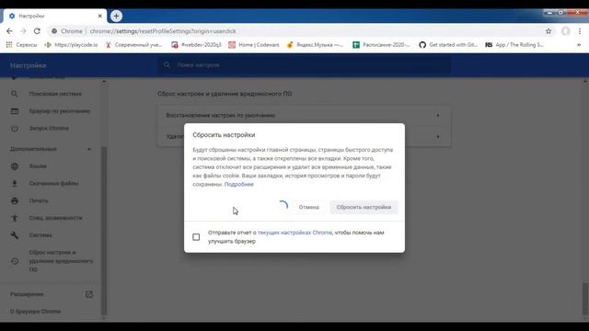The image size is (589, 331).
Task: Open Get started with Git bookmark
Action: coord(448,45)
